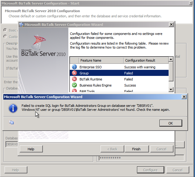Select the Business Rules Engine feature name
Screen dimensions: 195x177
point(95,85)
